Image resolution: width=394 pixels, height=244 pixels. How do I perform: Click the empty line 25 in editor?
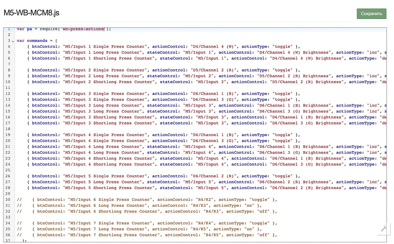tap(154, 170)
